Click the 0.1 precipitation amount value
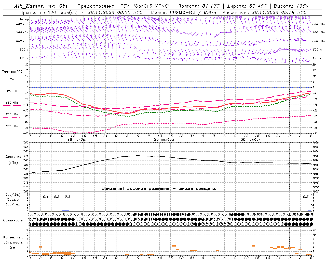Viewport: 326px width, 260px height. pos(46,197)
